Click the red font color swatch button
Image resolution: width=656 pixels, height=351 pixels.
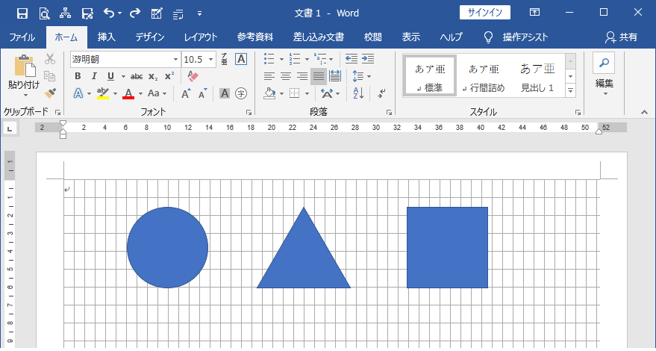coord(128,93)
